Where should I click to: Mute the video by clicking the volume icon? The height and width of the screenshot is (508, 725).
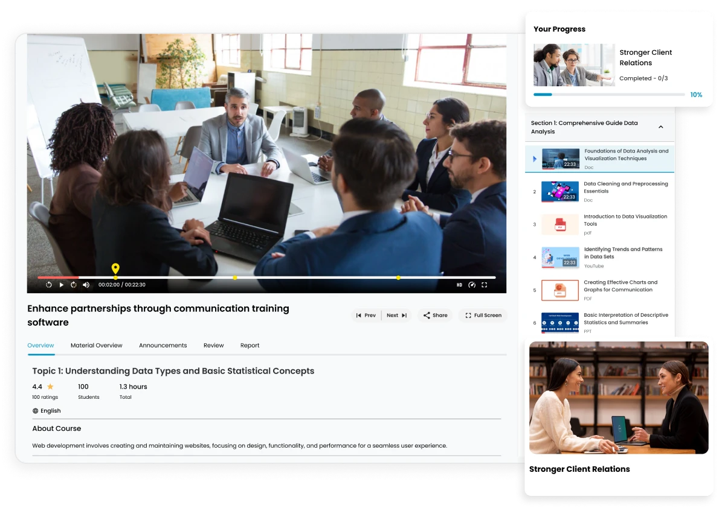click(86, 284)
